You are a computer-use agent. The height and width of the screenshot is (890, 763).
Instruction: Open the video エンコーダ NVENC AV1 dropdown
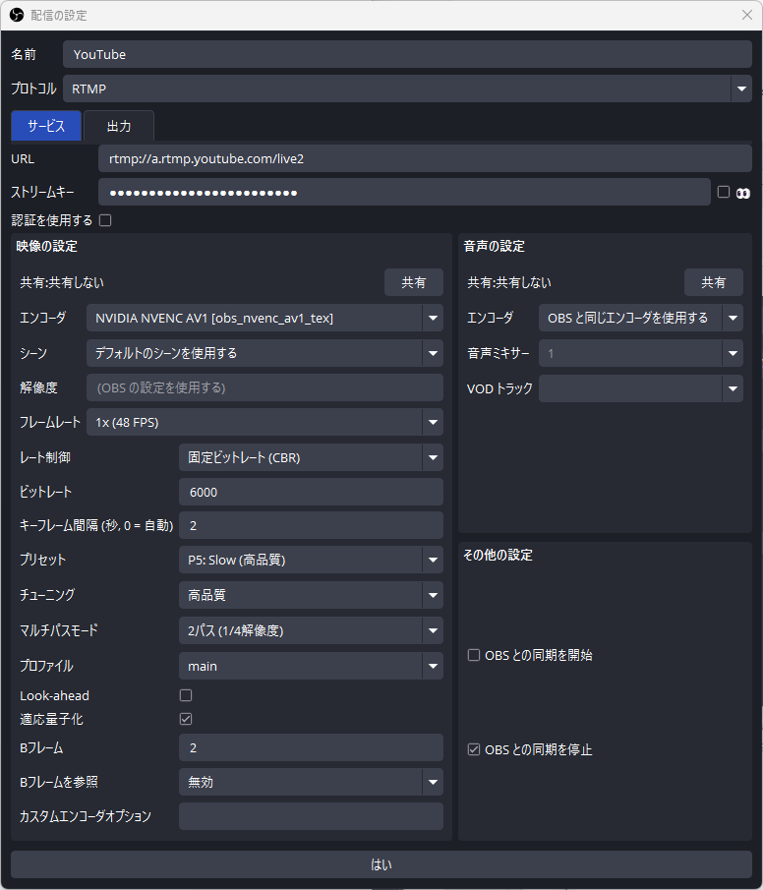pyautogui.click(x=264, y=318)
